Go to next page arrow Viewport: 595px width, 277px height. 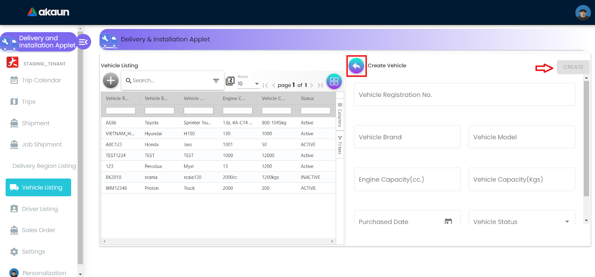click(312, 85)
